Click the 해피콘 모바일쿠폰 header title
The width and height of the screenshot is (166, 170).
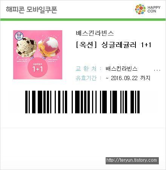pyautogui.click(x=31, y=9)
